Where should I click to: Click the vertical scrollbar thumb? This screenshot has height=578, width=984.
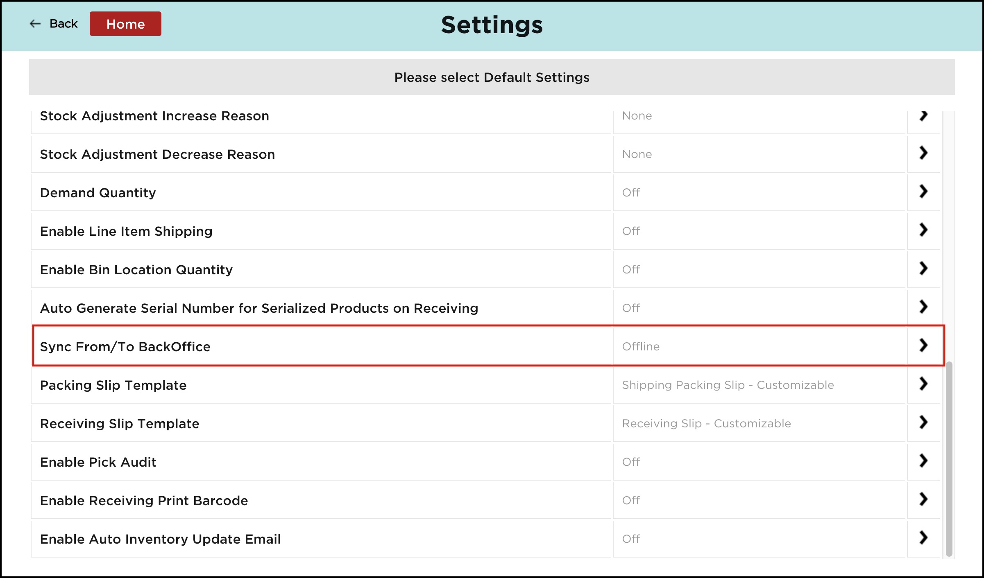point(949,458)
